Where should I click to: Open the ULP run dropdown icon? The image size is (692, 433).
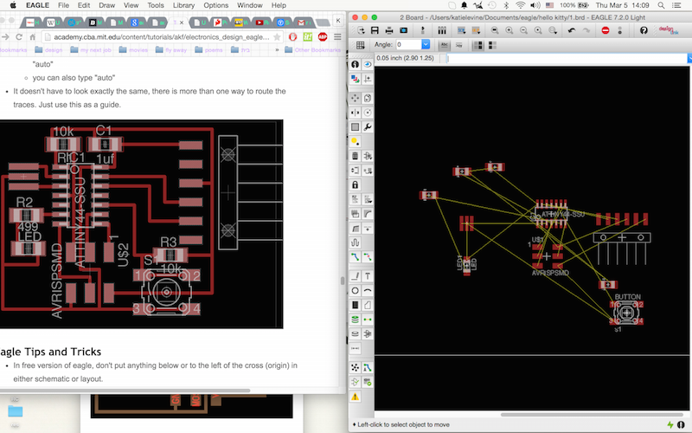pos(476,30)
